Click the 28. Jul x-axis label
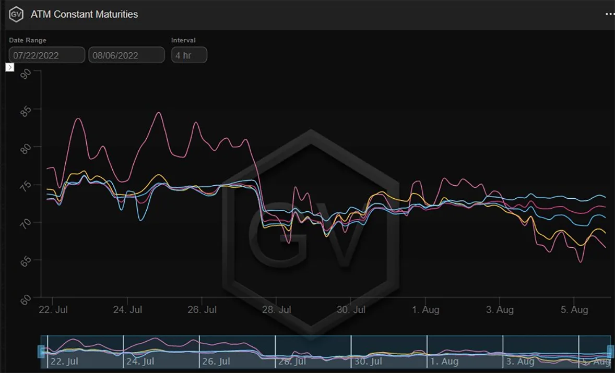 [x=277, y=309]
